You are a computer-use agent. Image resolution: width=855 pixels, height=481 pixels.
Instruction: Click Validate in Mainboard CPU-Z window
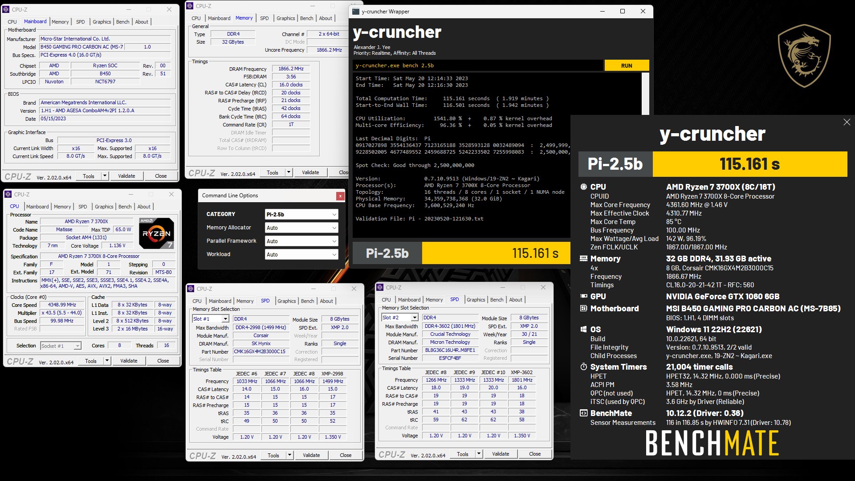coord(126,176)
